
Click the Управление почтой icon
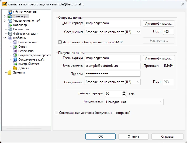pyautogui.click(x=10, y=21)
